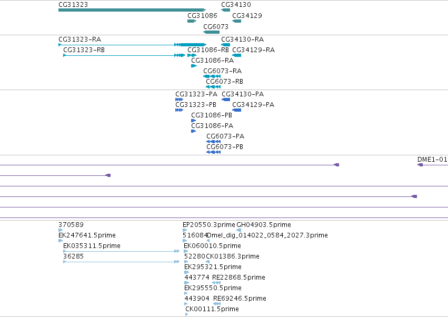The image size is (448, 317).
Task: Click the DME1-01 feature label
Action: pyautogui.click(x=432, y=160)
